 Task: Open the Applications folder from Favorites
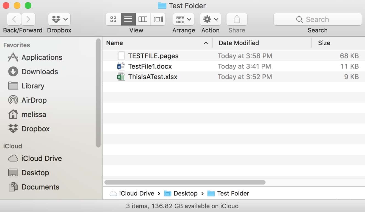(x=42, y=57)
